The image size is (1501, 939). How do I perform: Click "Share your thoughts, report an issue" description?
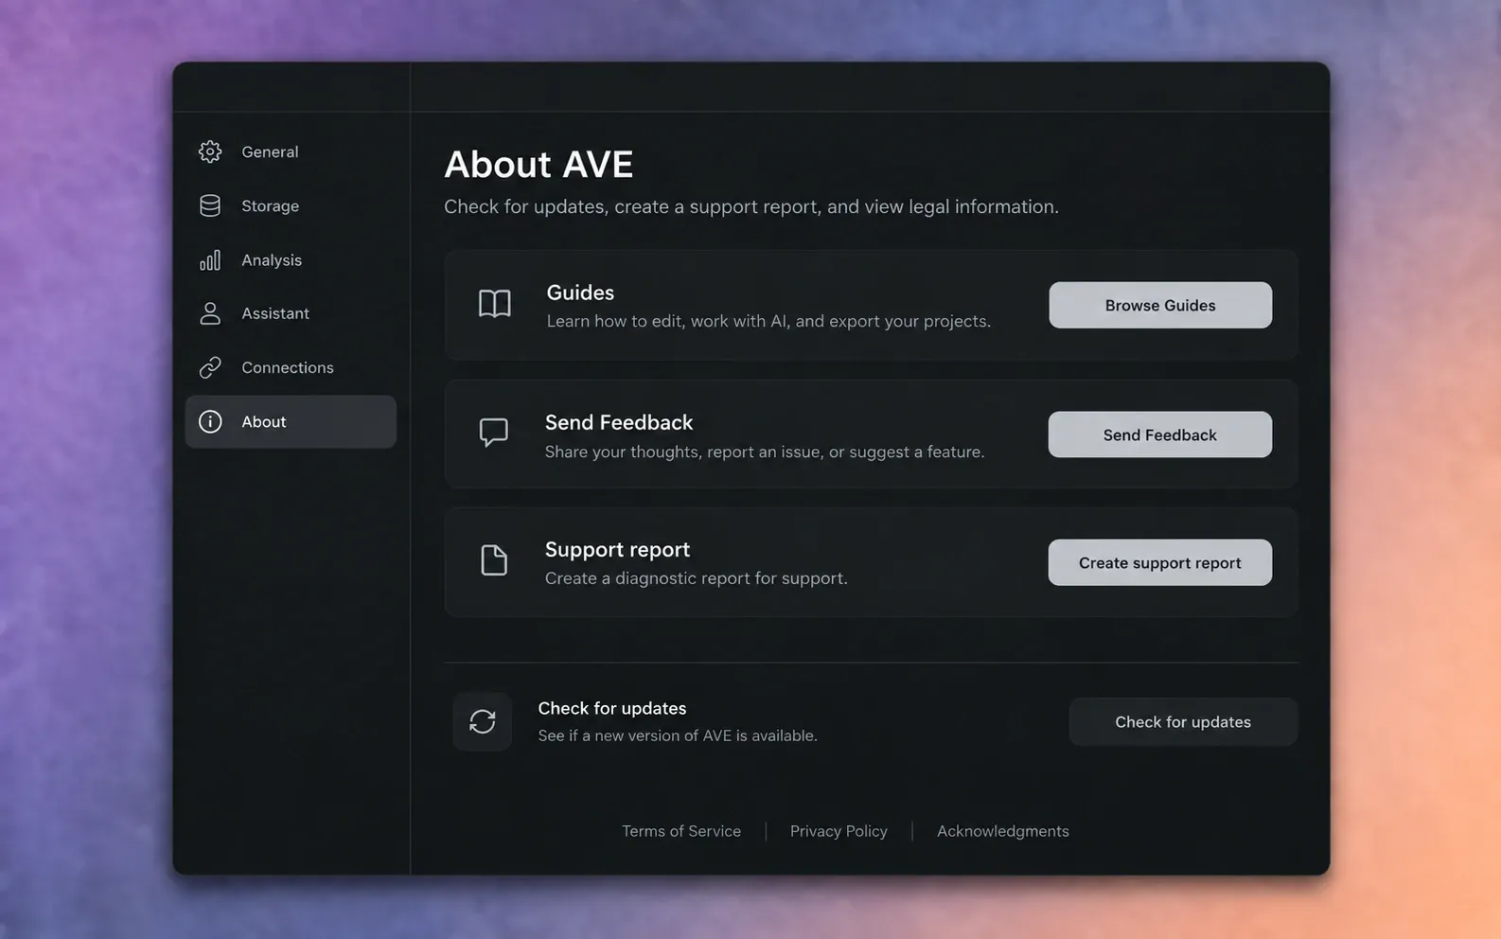point(765,452)
